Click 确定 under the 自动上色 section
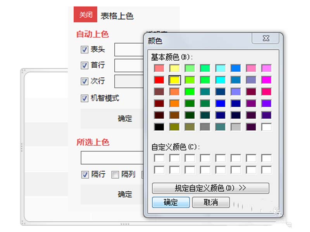310x232 pixels. point(125,119)
